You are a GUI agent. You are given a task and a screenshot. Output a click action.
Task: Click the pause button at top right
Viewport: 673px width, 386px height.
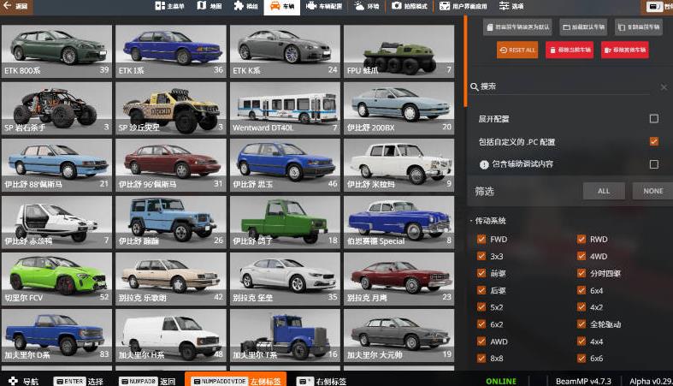[655, 7]
